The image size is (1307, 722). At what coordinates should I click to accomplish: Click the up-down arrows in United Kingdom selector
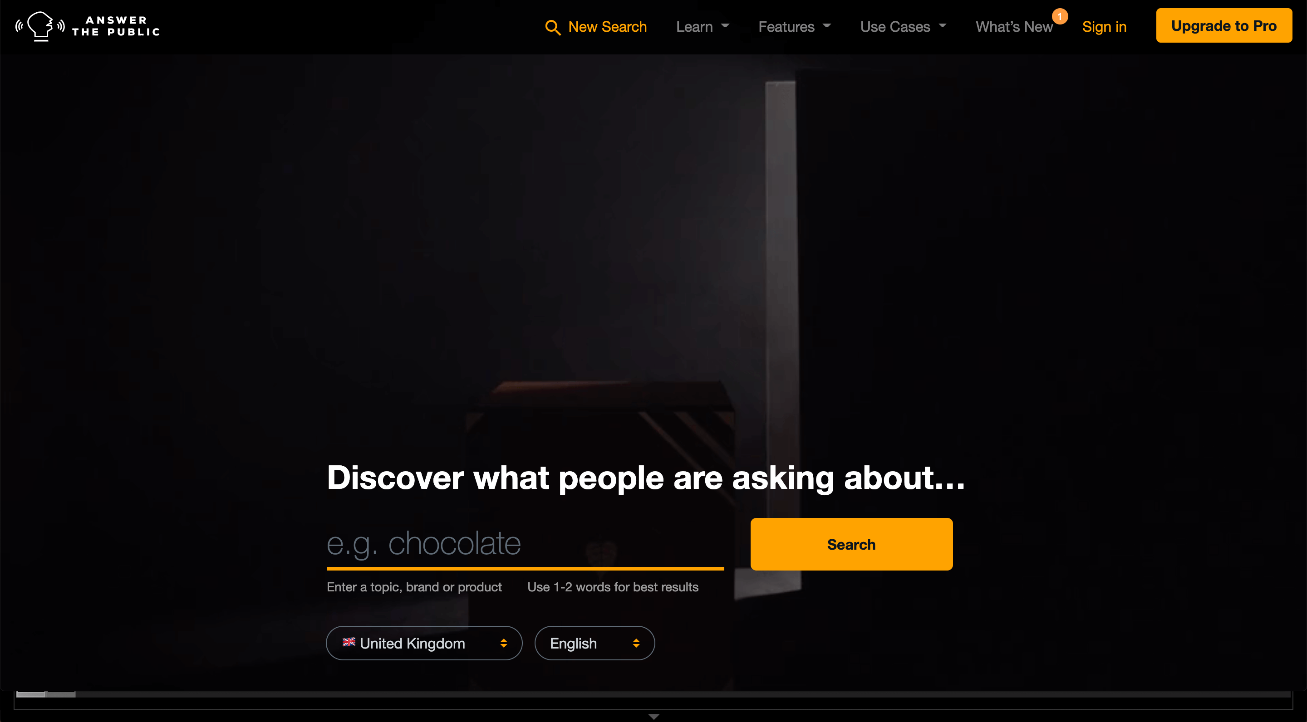[x=503, y=643]
